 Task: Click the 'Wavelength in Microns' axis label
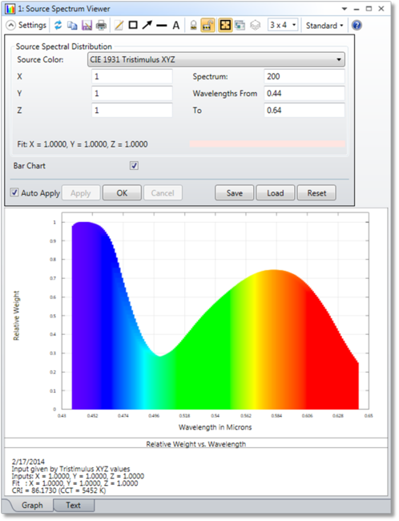216,427
